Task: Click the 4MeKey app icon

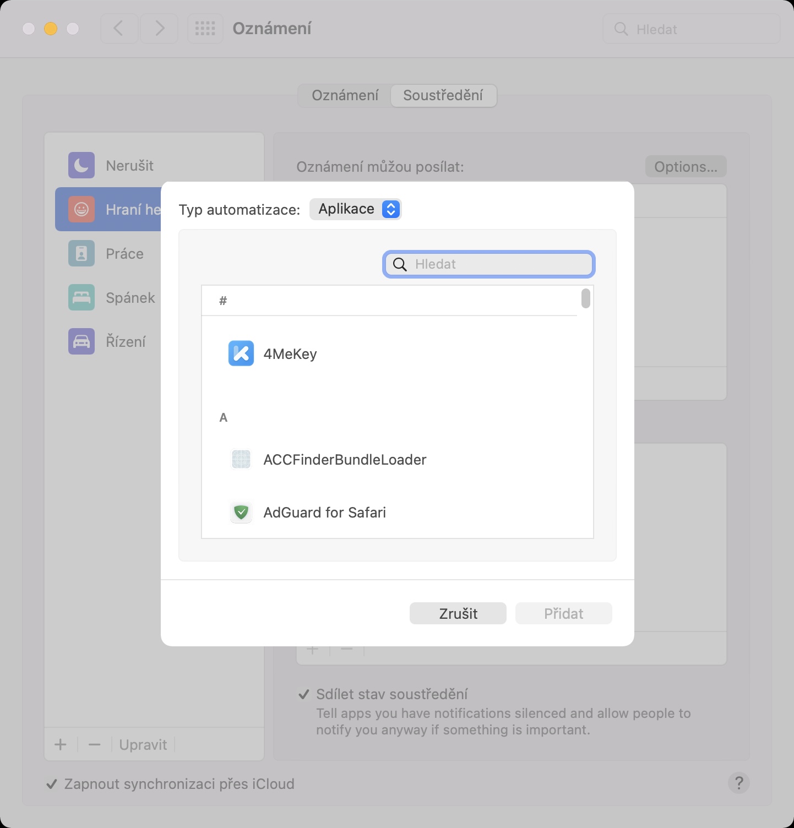Action: point(241,353)
